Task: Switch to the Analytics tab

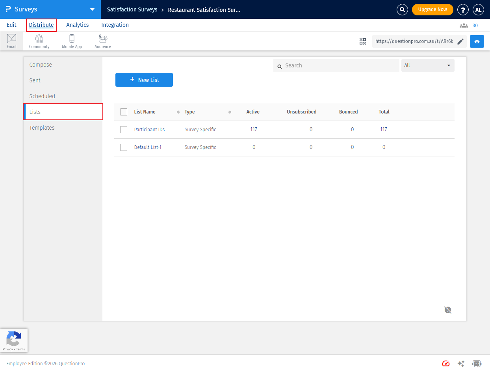Action: 77,25
